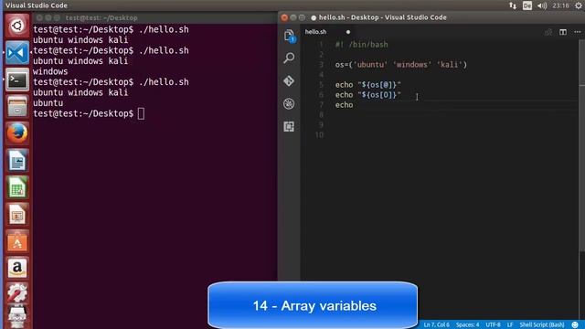Click the os array definition on line 3

click(x=400, y=65)
